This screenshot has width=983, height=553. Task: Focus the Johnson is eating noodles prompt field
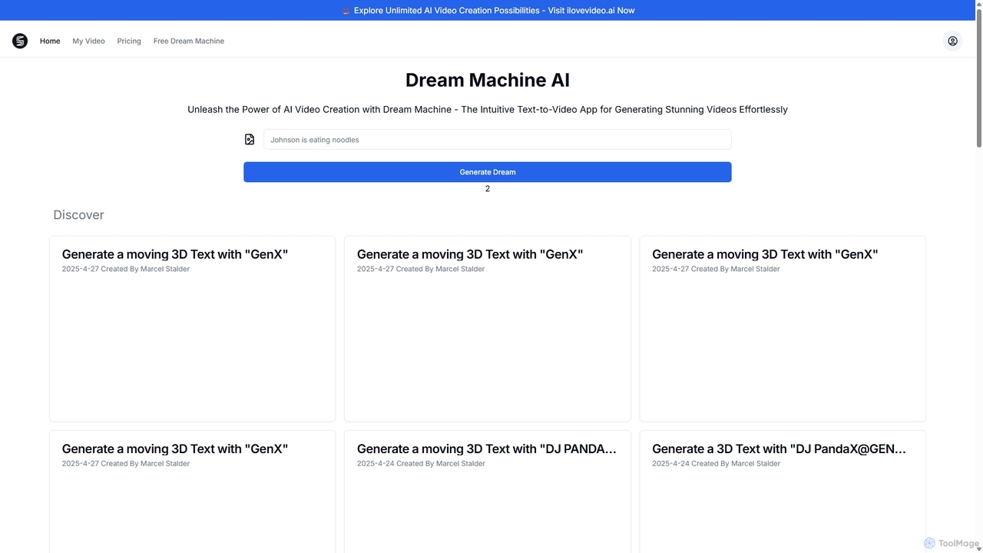[498, 140]
